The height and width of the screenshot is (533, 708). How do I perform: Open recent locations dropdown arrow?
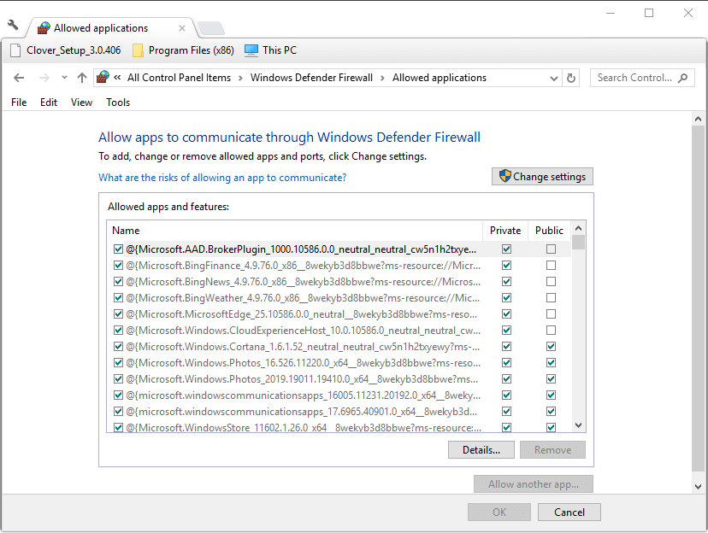point(65,78)
